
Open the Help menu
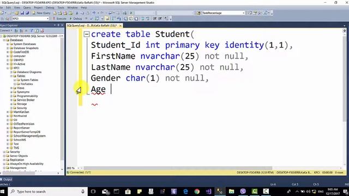83,8
